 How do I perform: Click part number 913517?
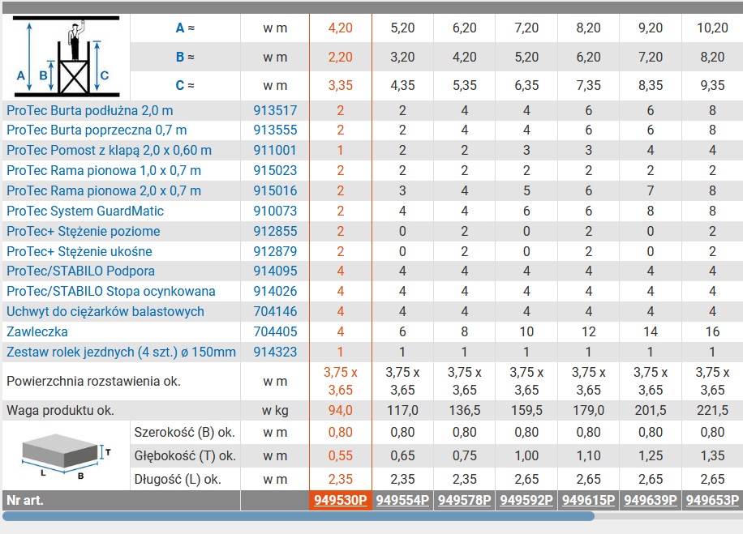[275, 111]
